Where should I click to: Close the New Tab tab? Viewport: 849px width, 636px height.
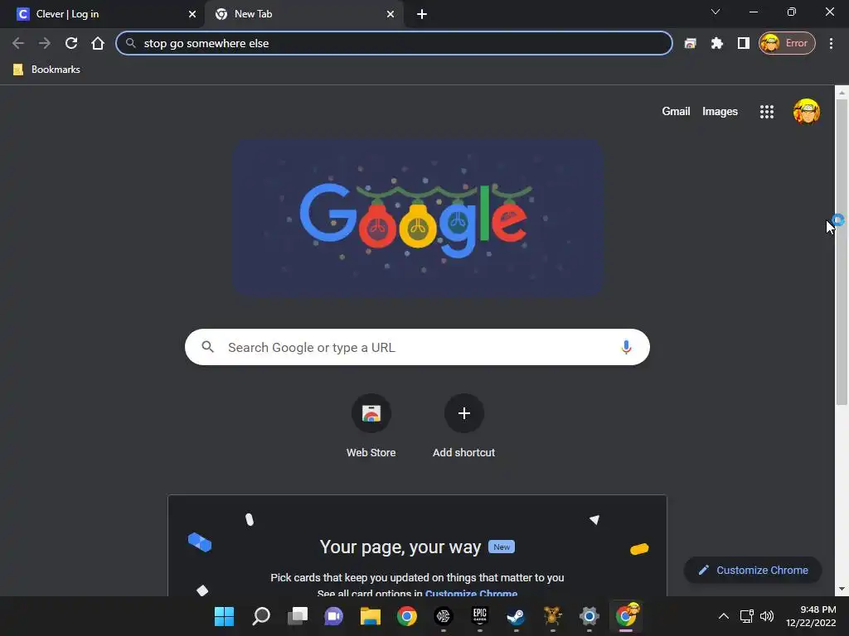(391, 14)
